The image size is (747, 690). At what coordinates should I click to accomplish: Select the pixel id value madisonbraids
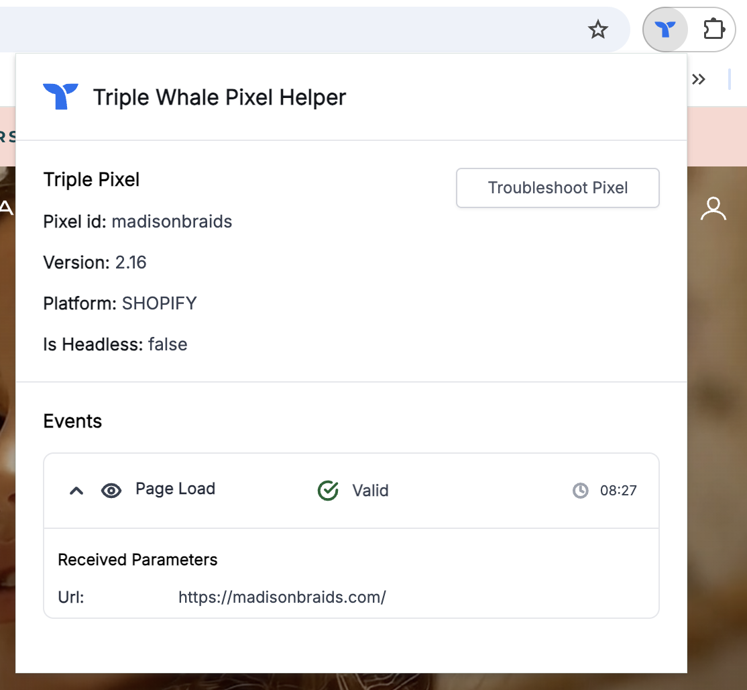(x=172, y=221)
